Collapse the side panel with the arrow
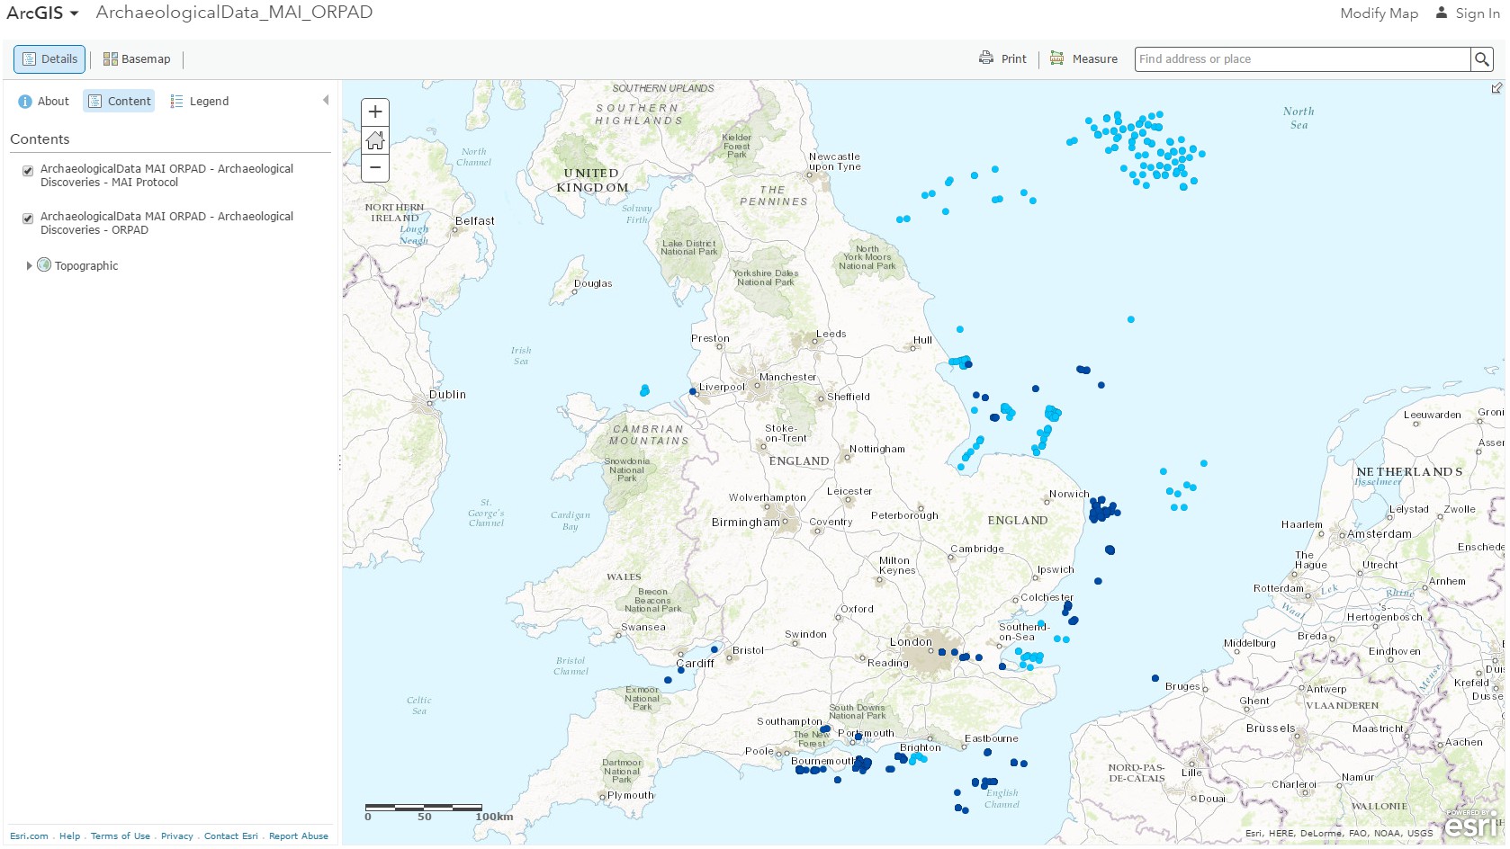The image size is (1510, 849). click(x=326, y=101)
